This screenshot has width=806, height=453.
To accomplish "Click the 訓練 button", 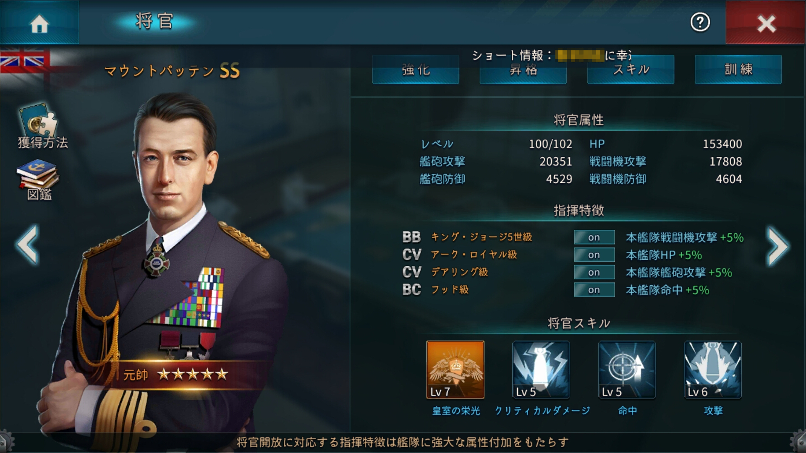I will click(x=738, y=70).
